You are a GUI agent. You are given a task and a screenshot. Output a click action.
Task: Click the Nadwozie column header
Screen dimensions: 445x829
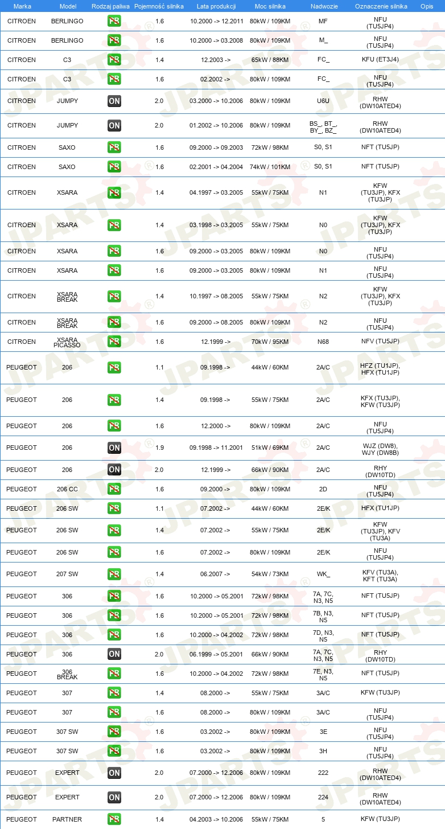coord(323,6)
